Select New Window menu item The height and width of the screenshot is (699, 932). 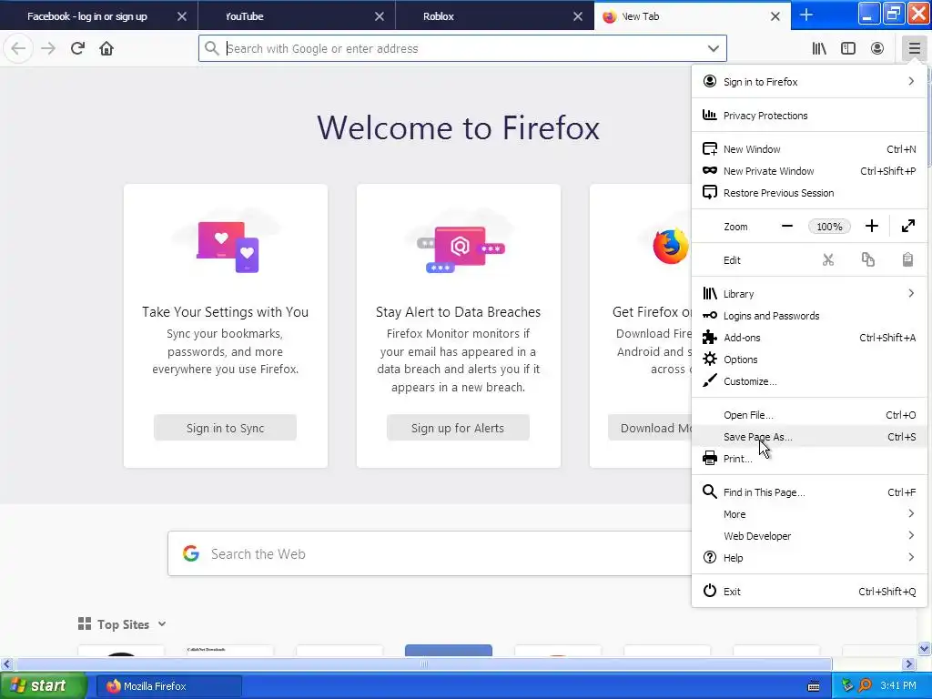[x=809, y=149]
